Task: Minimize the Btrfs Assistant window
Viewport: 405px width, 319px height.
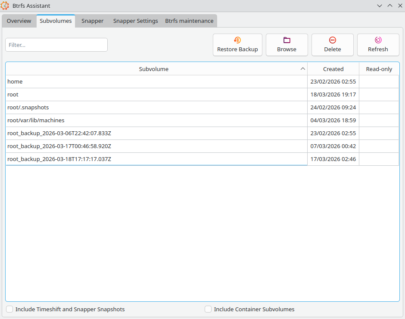Action: (x=380, y=6)
